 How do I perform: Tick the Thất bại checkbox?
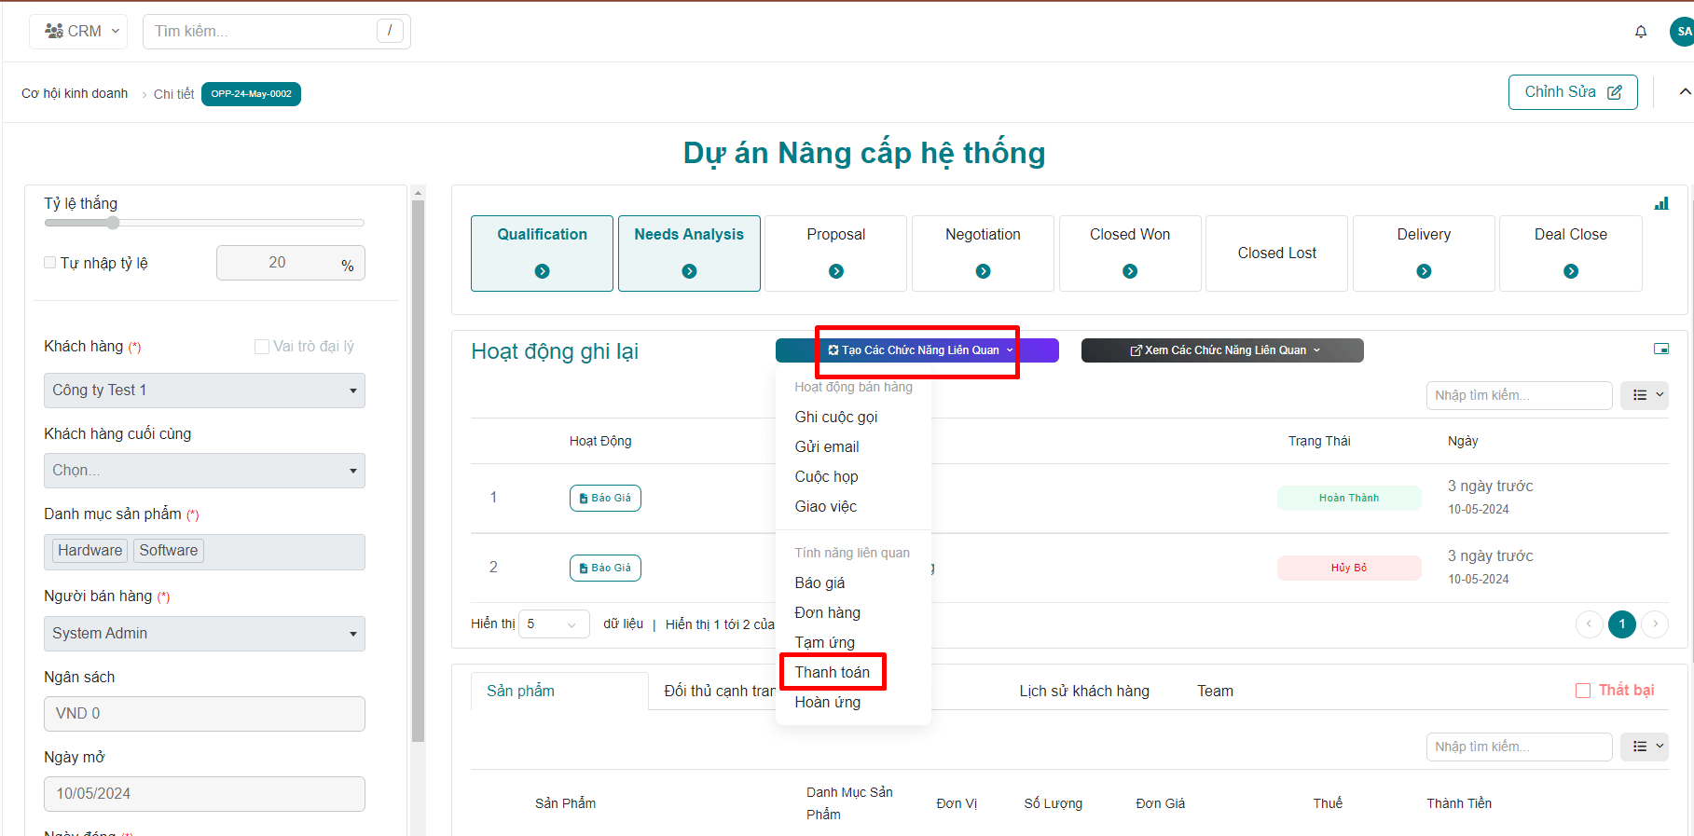click(x=1583, y=691)
